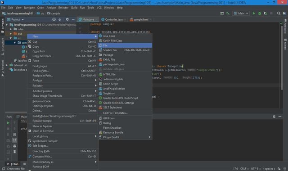Screen dimensions: 288x171
Task: Click Run with Coverage icon
Action: click(x=265, y=13)
